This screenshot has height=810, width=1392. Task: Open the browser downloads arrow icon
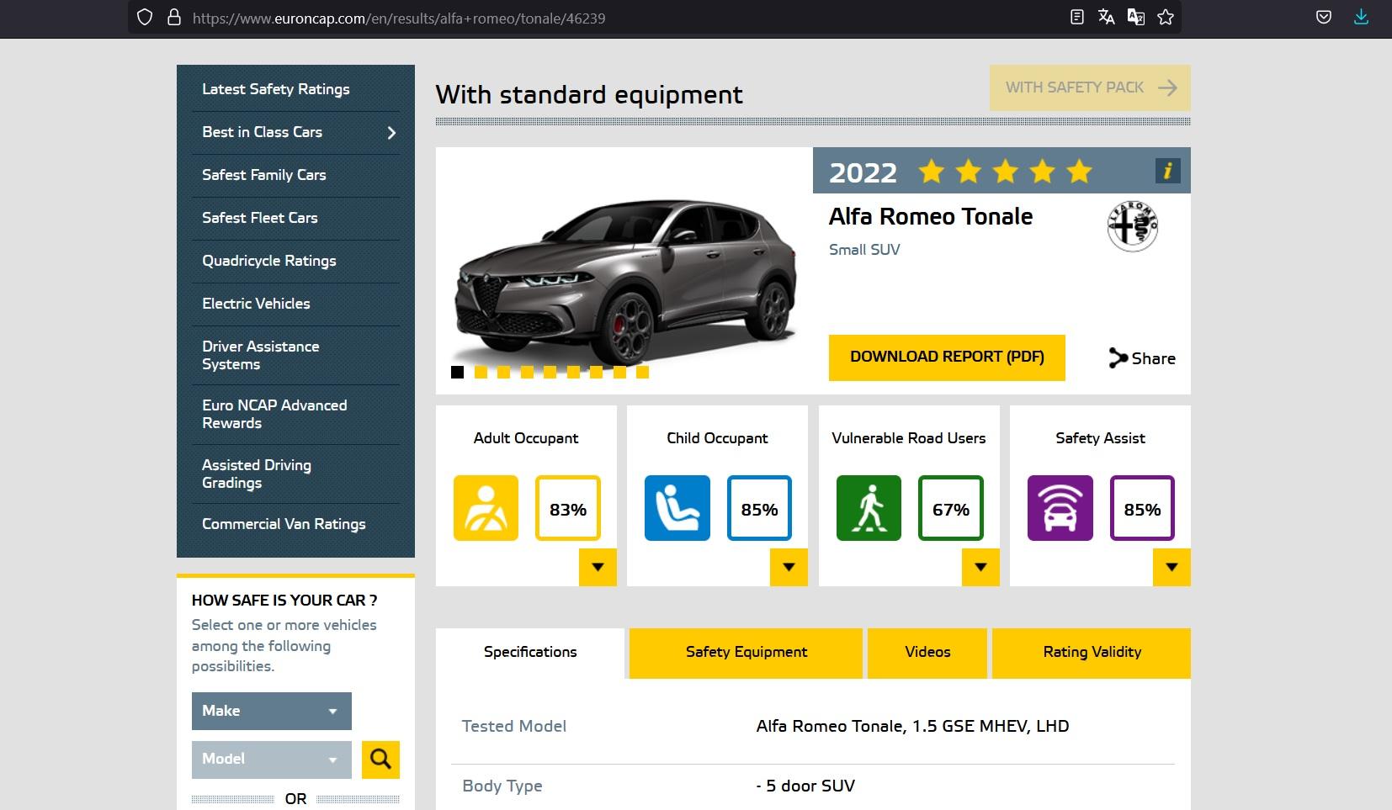pos(1361,17)
